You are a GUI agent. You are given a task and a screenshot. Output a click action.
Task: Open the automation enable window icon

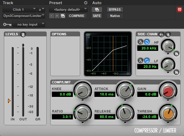pos(97,10)
